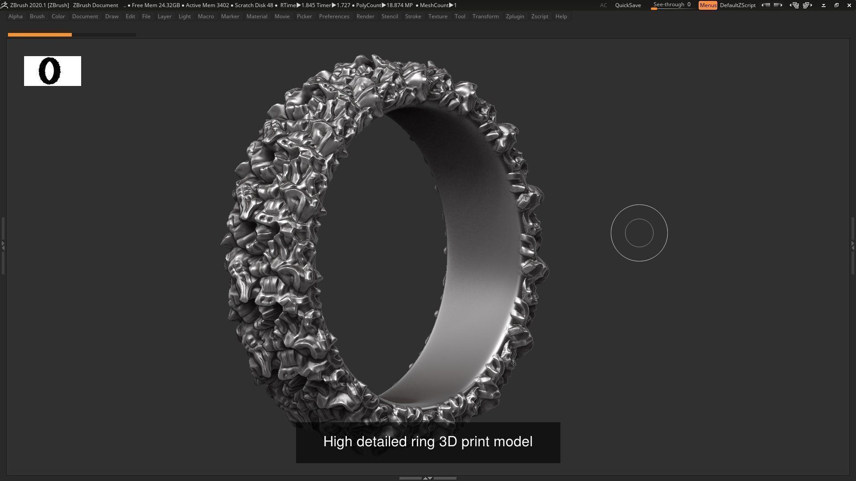This screenshot has width=856, height=481.
Task: Click the ring silhouette thumbnail
Action: 52,71
